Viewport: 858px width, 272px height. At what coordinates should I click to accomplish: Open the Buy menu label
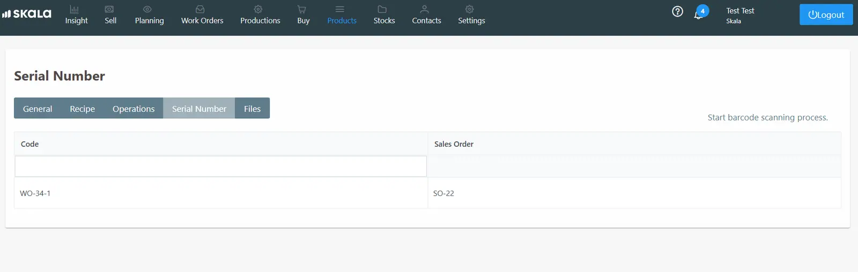point(304,20)
